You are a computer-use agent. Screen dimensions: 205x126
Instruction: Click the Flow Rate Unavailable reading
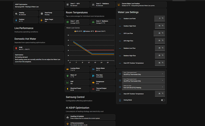[100, 77]
